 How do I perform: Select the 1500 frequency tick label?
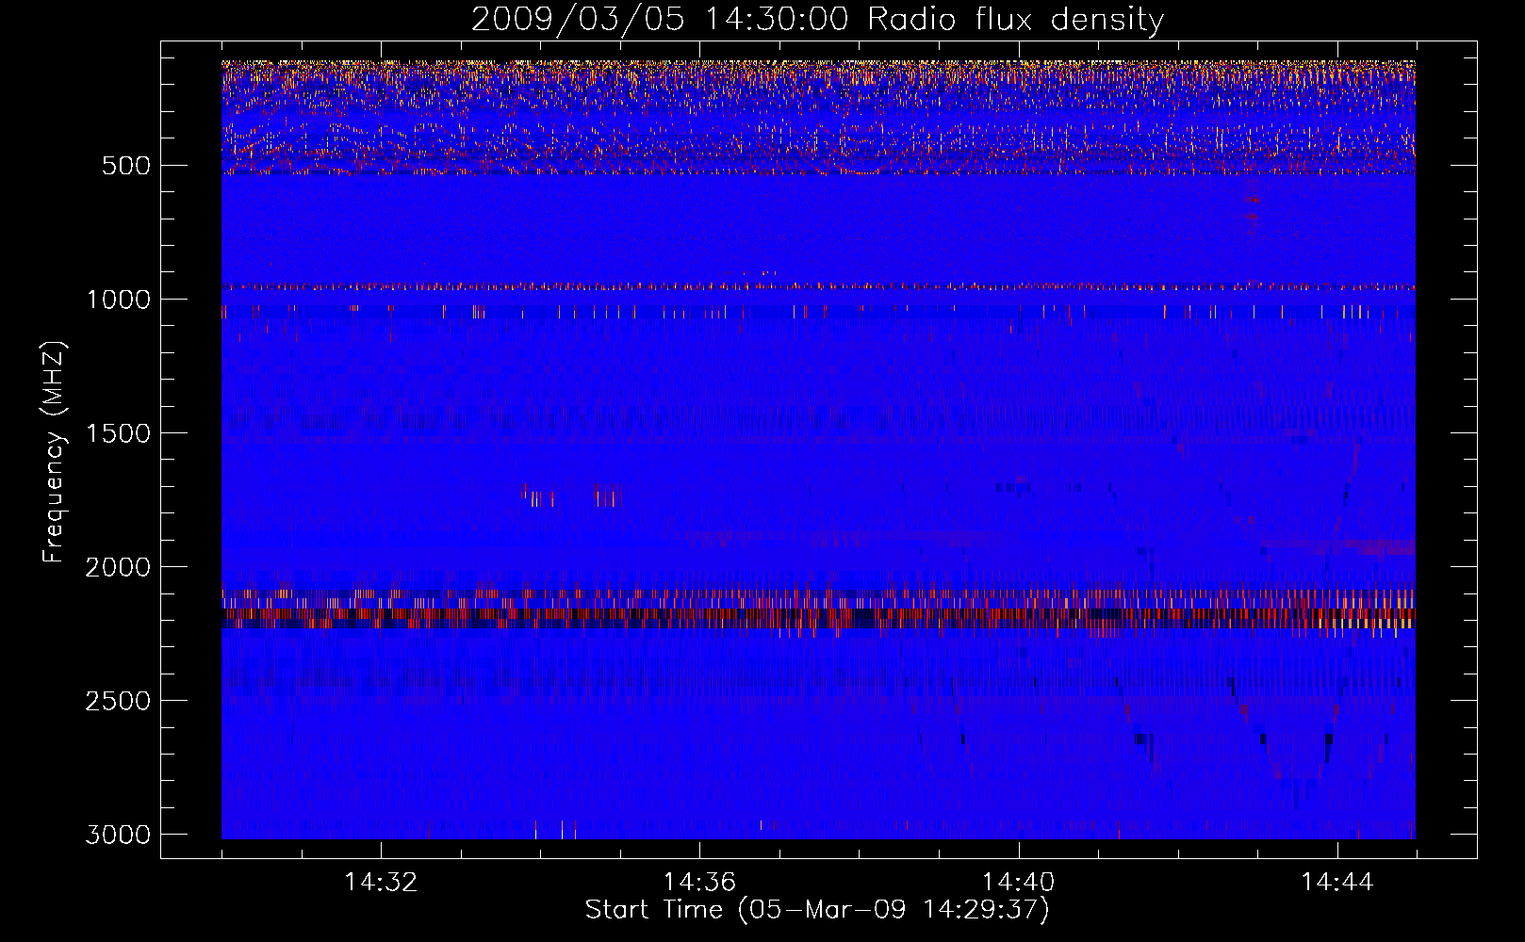[119, 433]
